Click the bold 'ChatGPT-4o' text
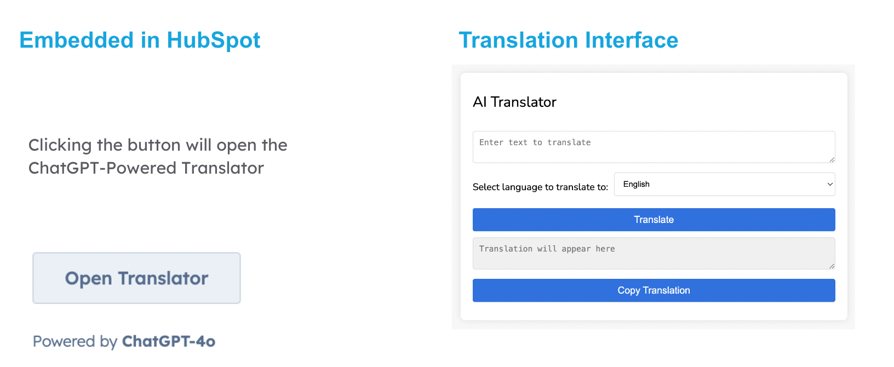Viewport: 894px width, 367px height. coord(168,341)
